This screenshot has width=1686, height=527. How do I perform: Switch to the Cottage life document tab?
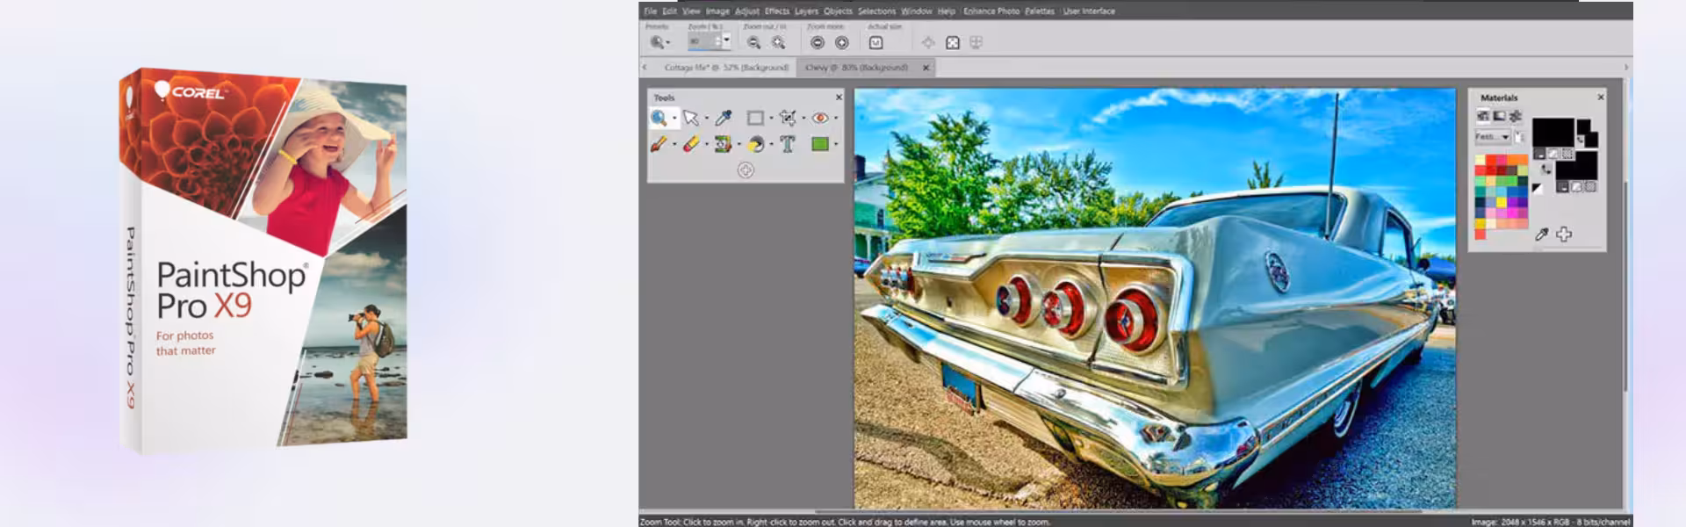pos(726,68)
